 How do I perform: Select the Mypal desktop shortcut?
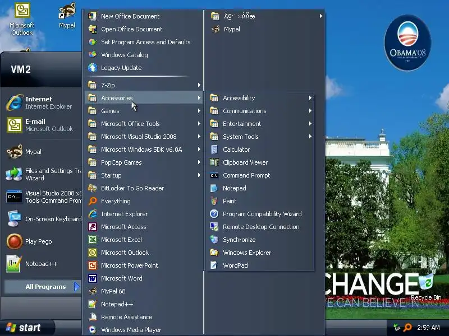point(67,16)
